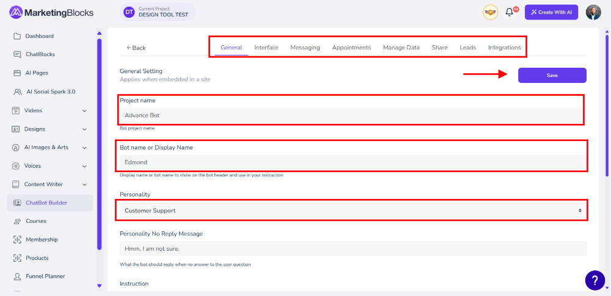
Task: Click the MarketingBlocks logo
Action: (x=51, y=12)
